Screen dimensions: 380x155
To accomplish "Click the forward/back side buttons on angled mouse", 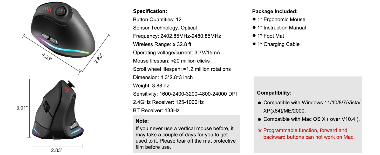I will 50,38.
